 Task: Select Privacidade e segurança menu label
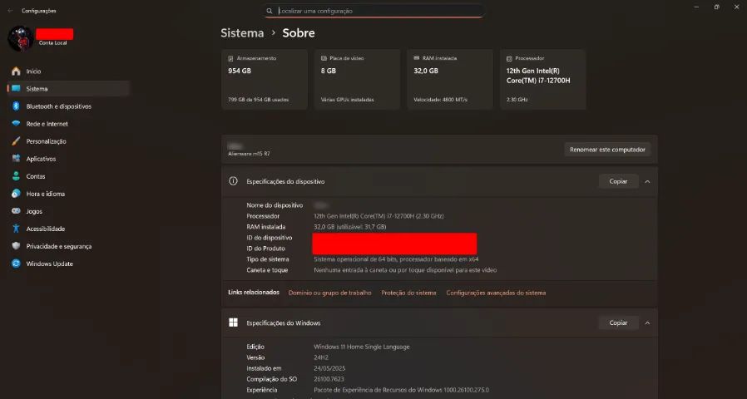point(58,246)
